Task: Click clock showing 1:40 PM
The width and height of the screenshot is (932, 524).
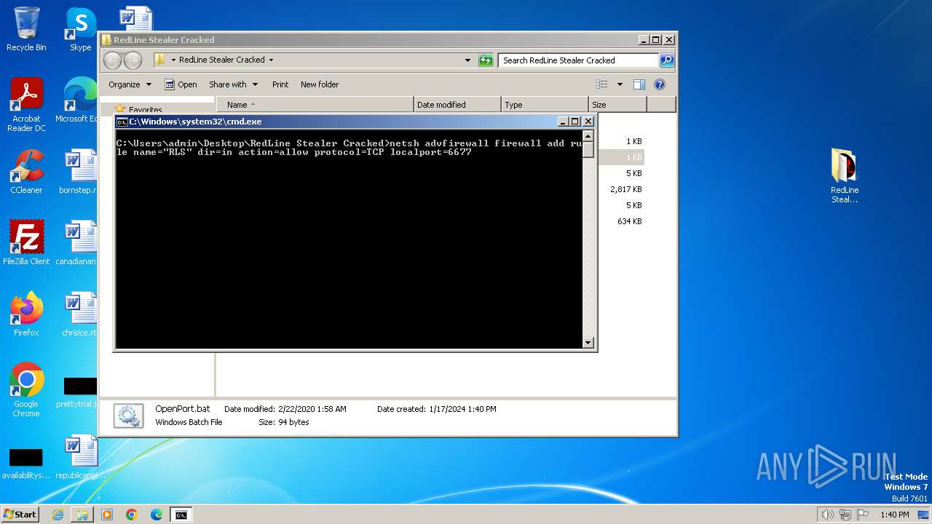Action: [x=894, y=515]
